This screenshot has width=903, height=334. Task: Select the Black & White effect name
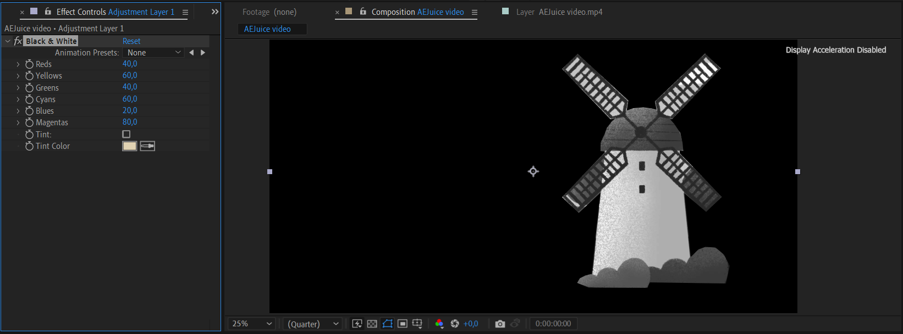(x=51, y=41)
